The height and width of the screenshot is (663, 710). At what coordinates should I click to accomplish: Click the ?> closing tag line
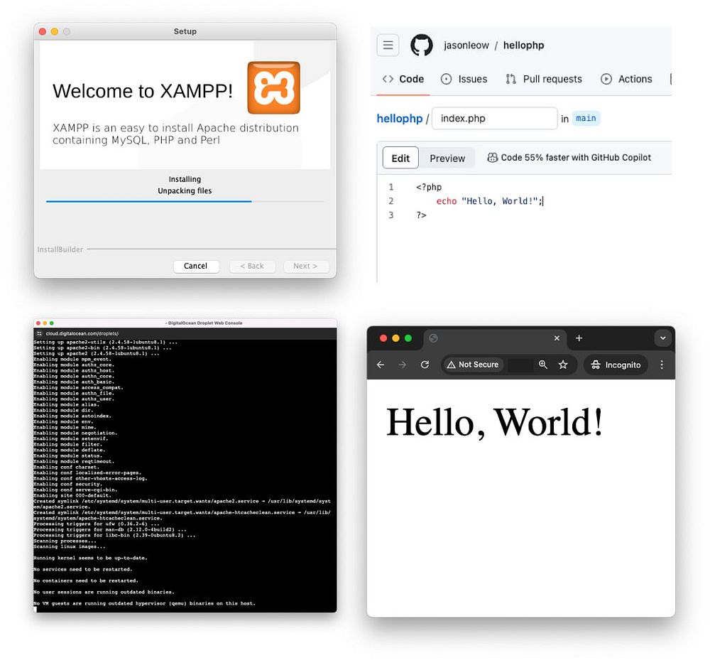click(421, 215)
